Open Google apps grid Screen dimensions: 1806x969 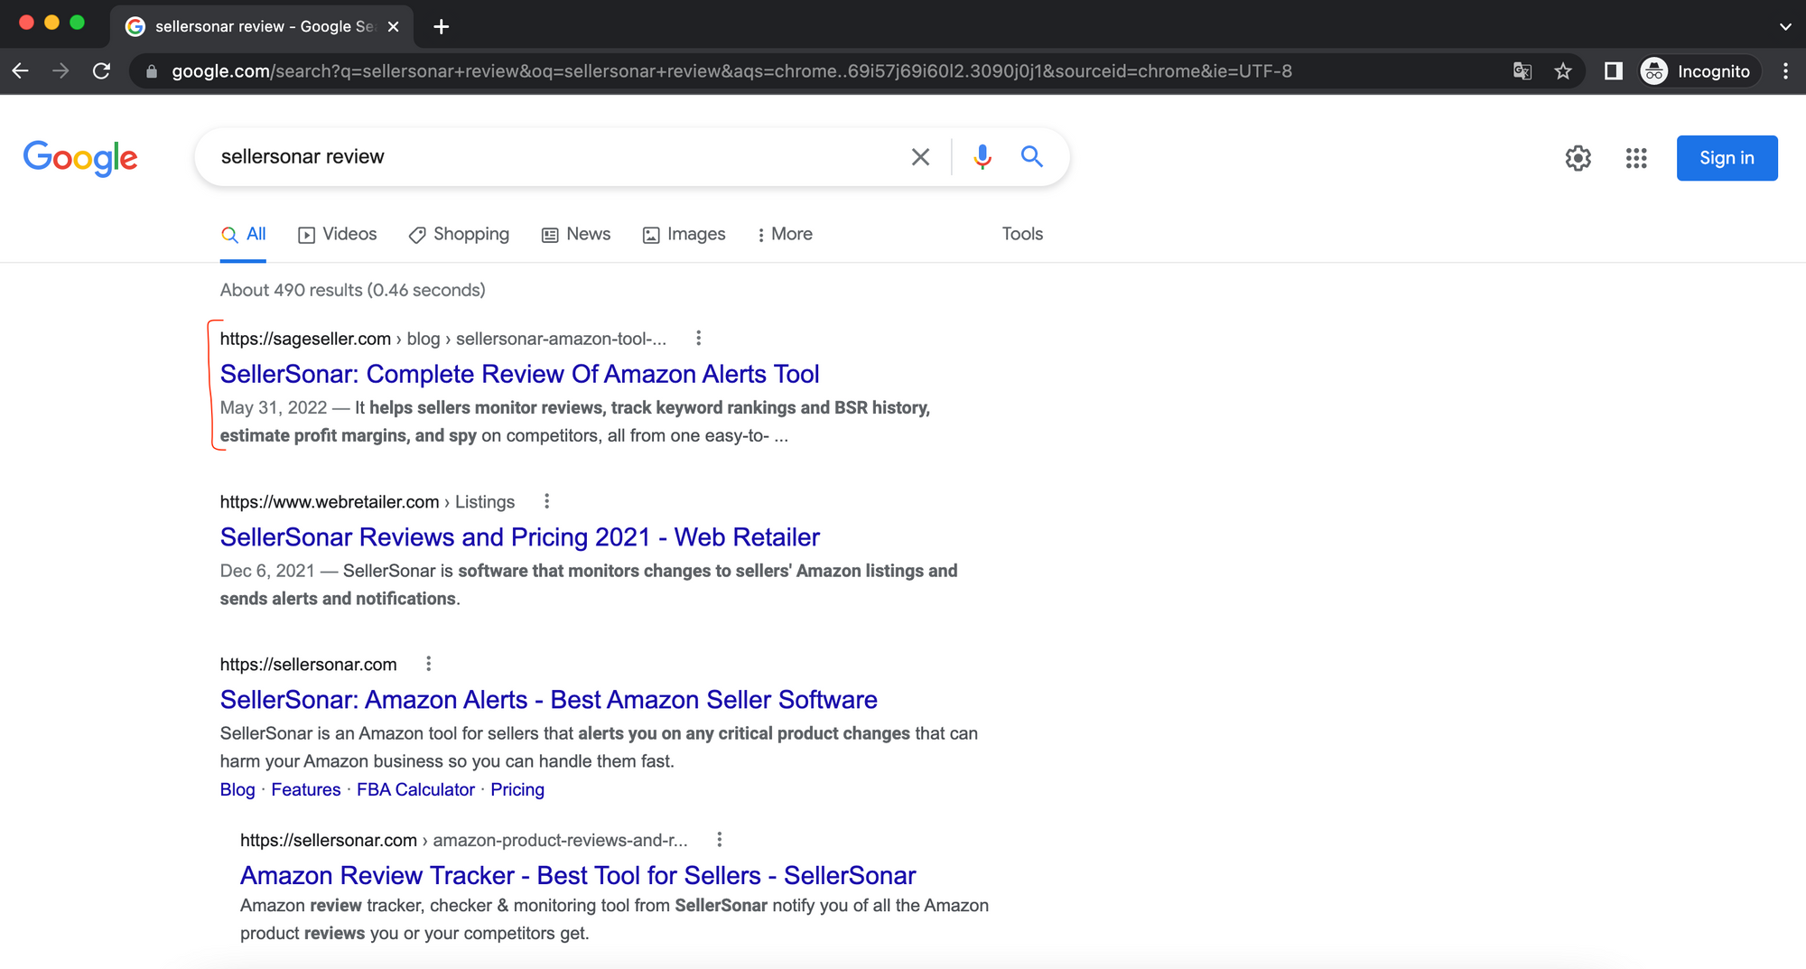point(1636,158)
